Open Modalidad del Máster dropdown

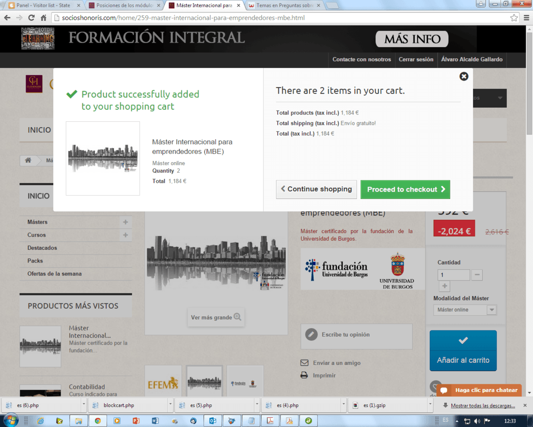[465, 310]
